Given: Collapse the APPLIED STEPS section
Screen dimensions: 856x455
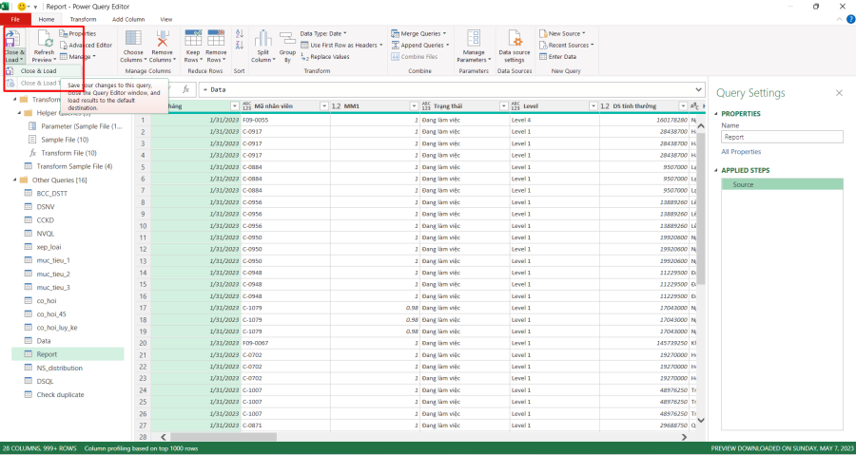Looking at the screenshot, I should [716, 171].
